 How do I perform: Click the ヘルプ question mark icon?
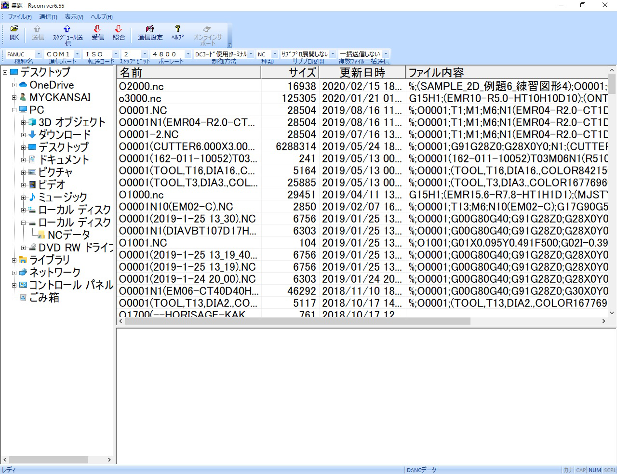(177, 29)
